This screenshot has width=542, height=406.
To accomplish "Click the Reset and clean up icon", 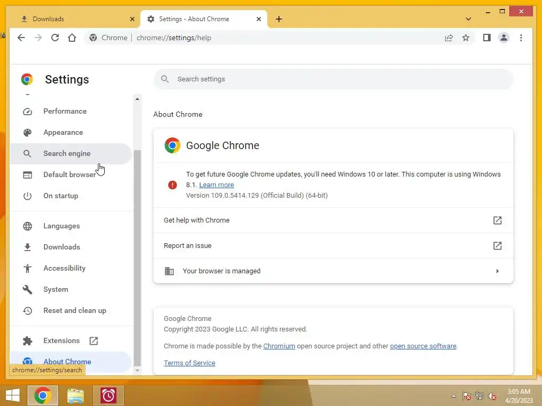I will coord(28,311).
